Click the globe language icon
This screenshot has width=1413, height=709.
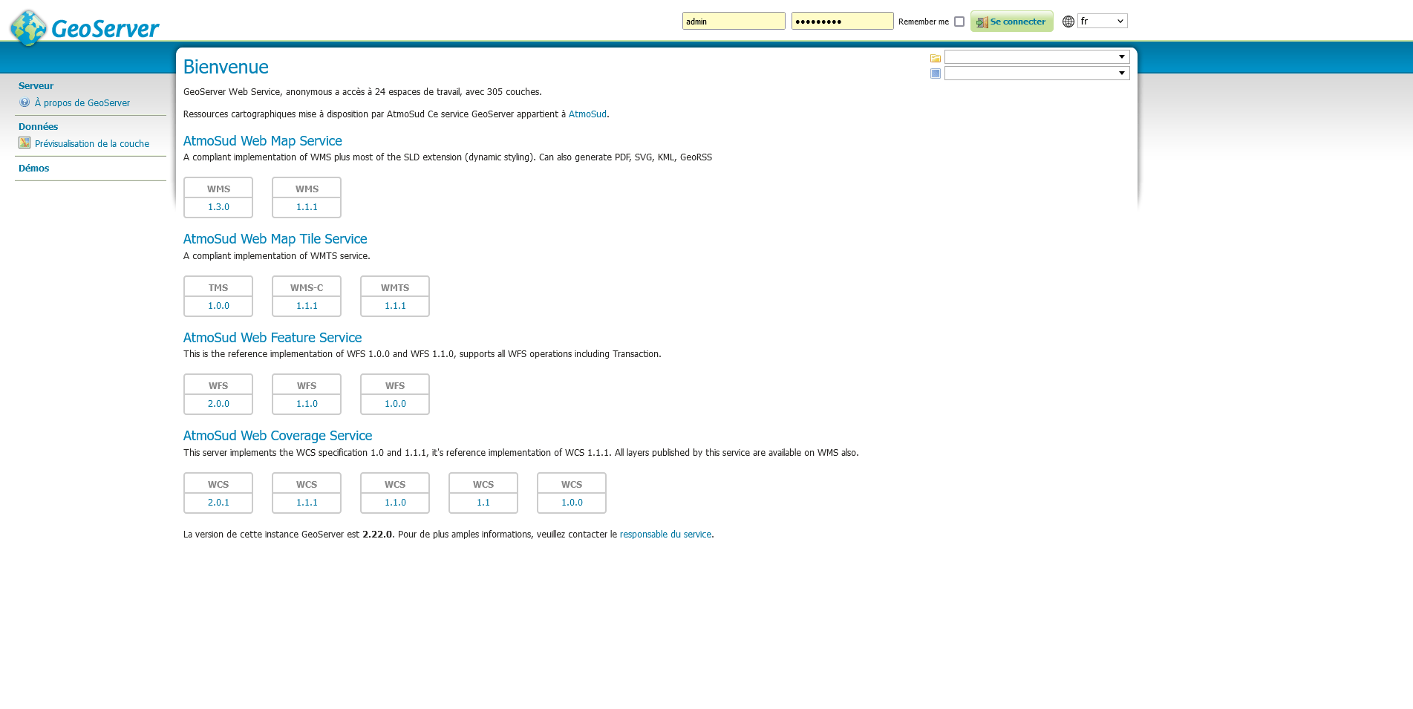click(x=1068, y=22)
